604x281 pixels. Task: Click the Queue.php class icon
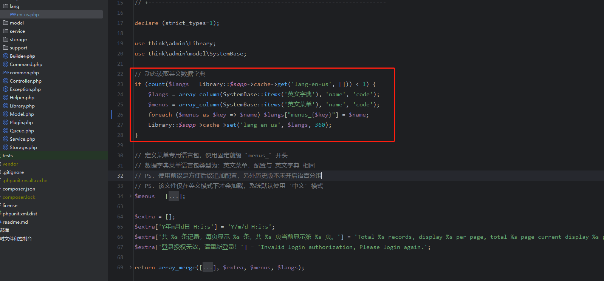[6, 131]
